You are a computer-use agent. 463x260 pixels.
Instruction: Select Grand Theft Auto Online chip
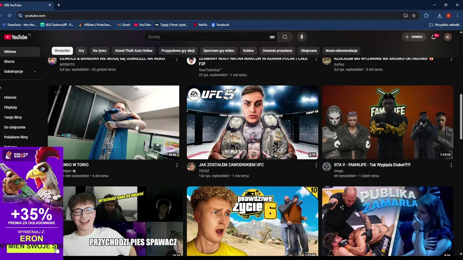[134, 51]
